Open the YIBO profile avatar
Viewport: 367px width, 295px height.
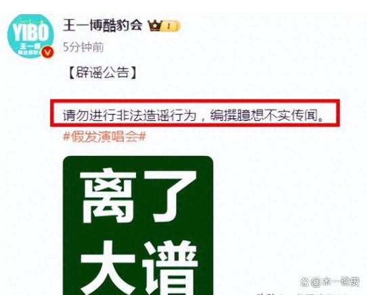coord(30,36)
